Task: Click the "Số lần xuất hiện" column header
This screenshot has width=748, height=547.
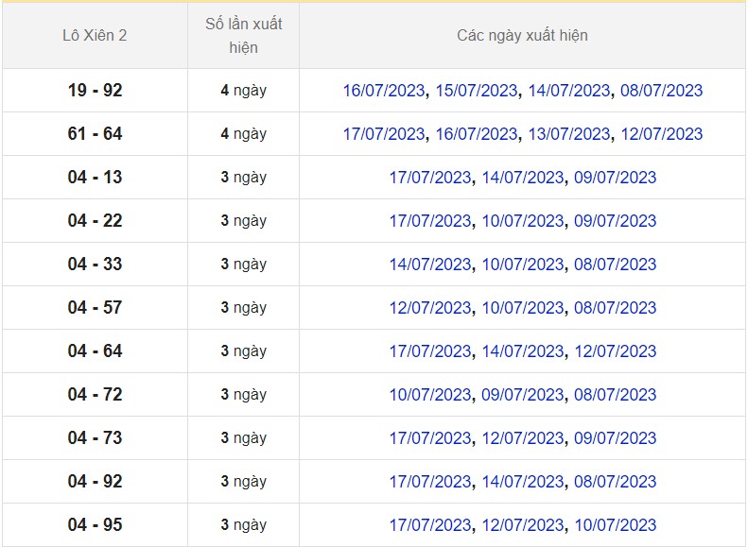Action: click(x=243, y=36)
